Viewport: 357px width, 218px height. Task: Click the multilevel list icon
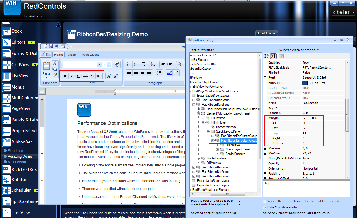(143, 64)
